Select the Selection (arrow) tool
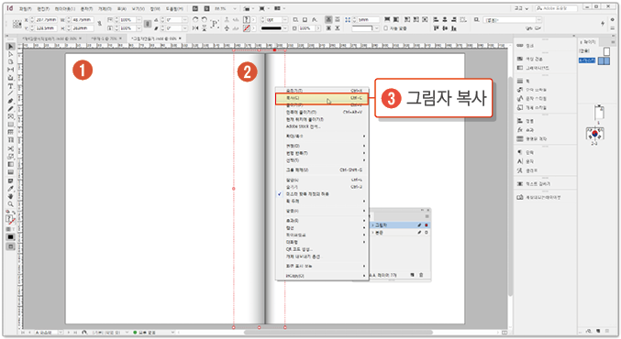The width and height of the screenshot is (621, 339). pyautogui.click(x=11, y=47)
